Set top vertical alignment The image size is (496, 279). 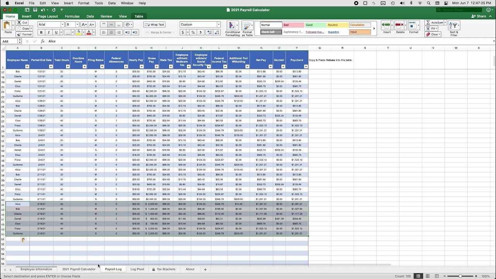tap(104, 24)
